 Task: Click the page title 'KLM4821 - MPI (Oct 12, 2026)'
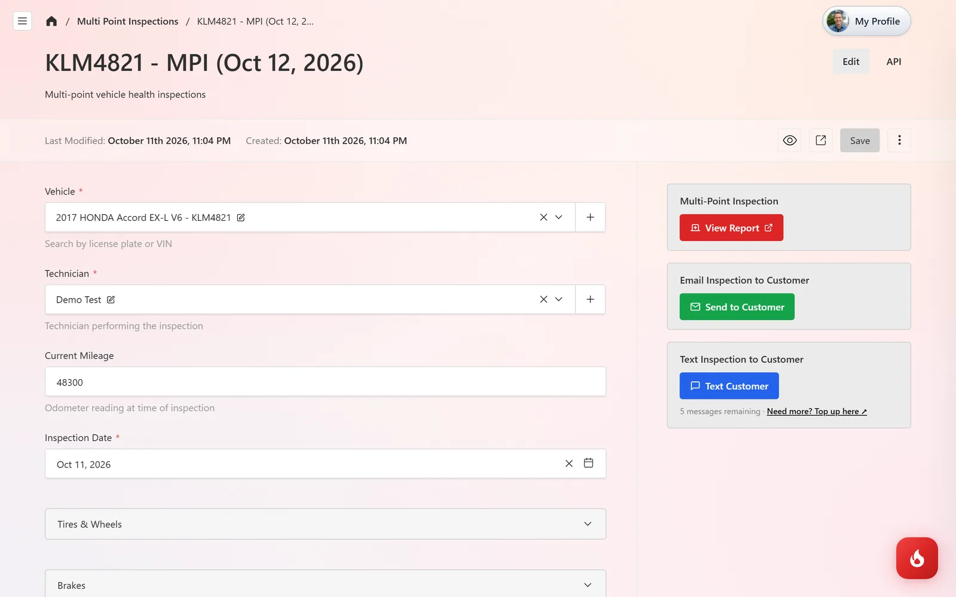(x=204, y=63)
